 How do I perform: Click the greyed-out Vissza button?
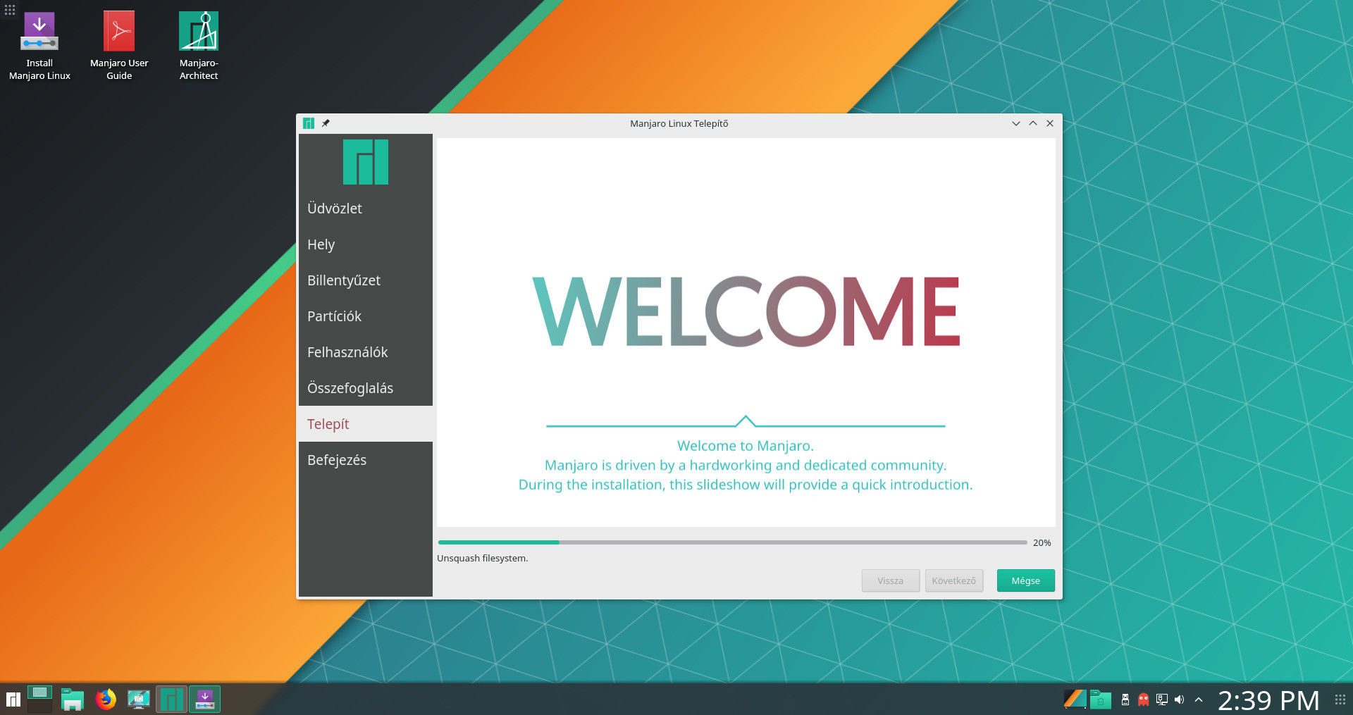tap(891, 580)
